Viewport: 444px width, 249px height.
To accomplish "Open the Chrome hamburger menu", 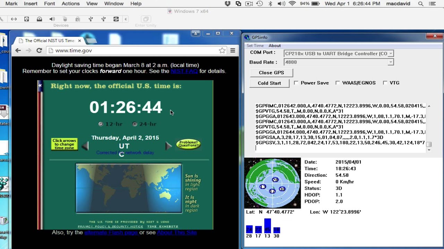I will pos(233,50).
